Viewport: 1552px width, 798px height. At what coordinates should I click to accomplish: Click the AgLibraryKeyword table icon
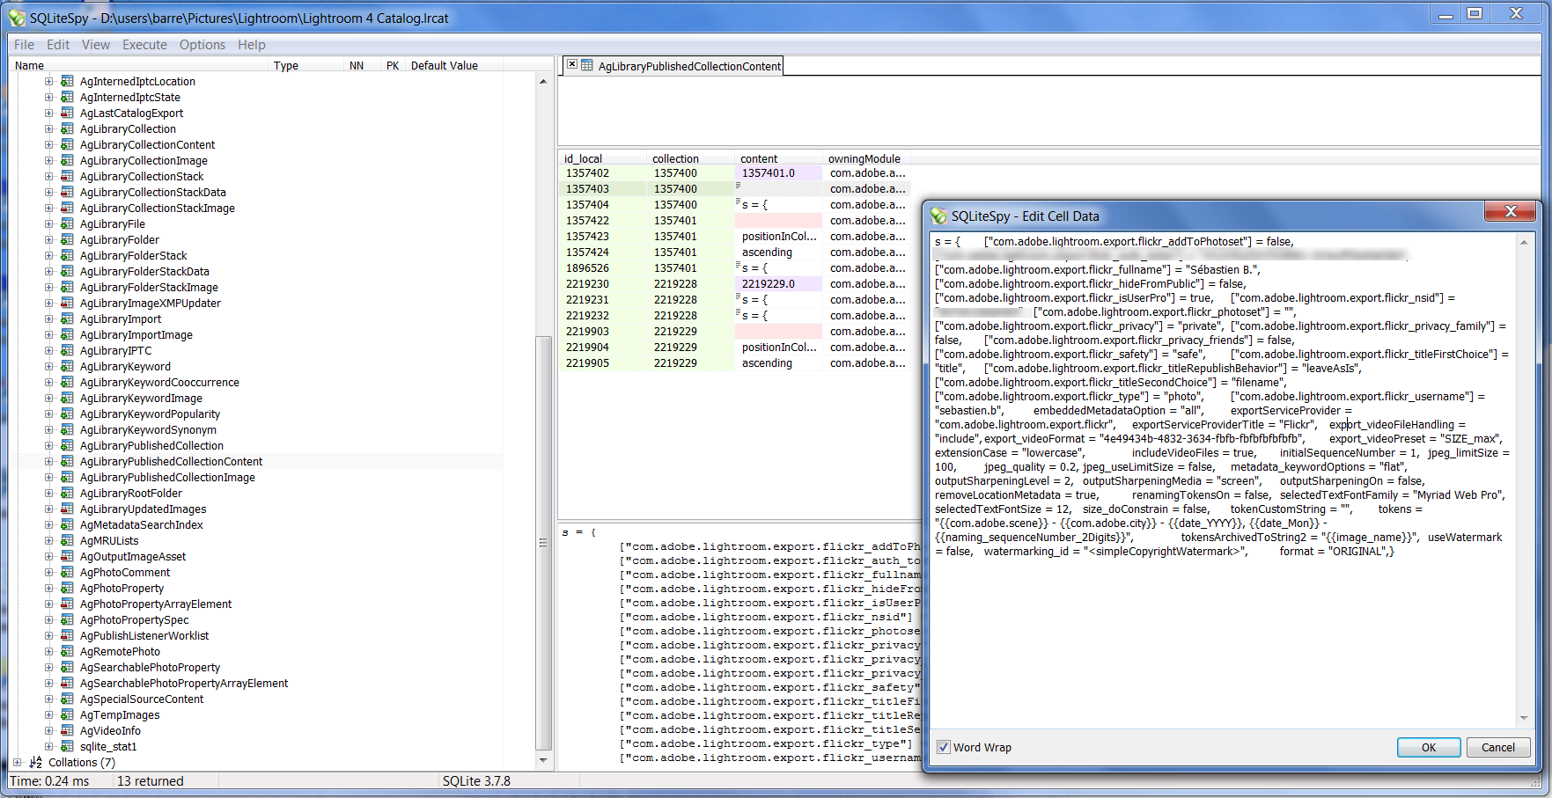tap(67, 367)
